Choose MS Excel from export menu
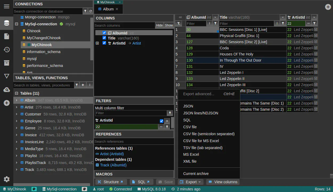The image size is (333, 192). pyautogui.click(x=191, y=154)
